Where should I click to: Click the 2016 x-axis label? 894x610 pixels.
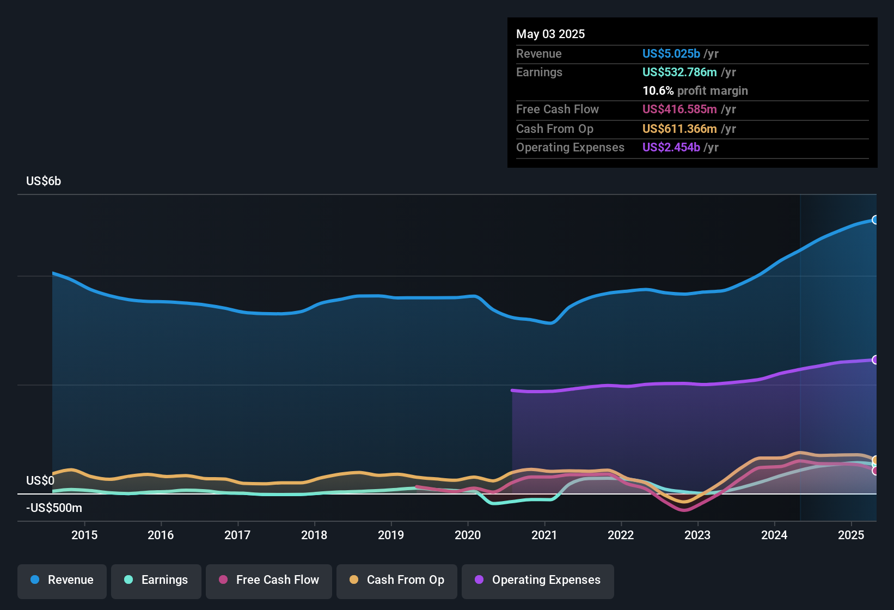(161, 535)
